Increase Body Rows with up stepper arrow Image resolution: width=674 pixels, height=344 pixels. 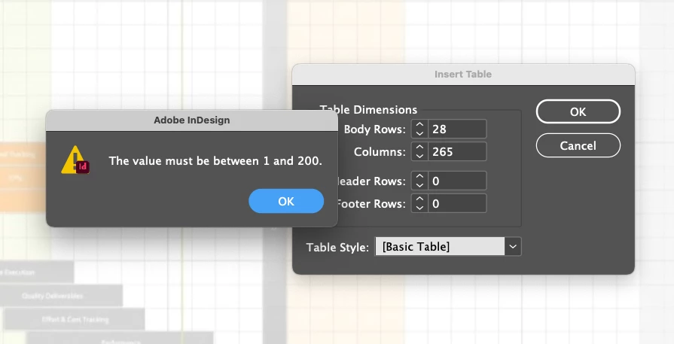pyautogui.click(x=419, y=124)
